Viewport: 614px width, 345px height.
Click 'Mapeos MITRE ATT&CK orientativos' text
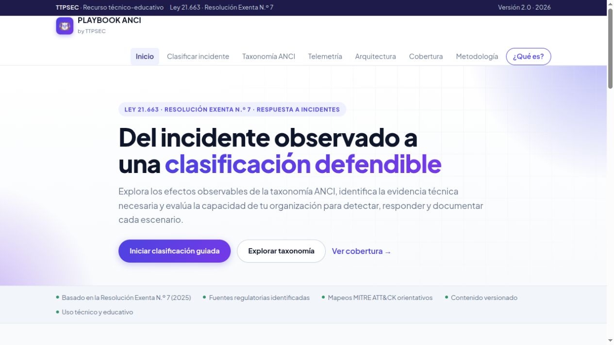(380, 298)
